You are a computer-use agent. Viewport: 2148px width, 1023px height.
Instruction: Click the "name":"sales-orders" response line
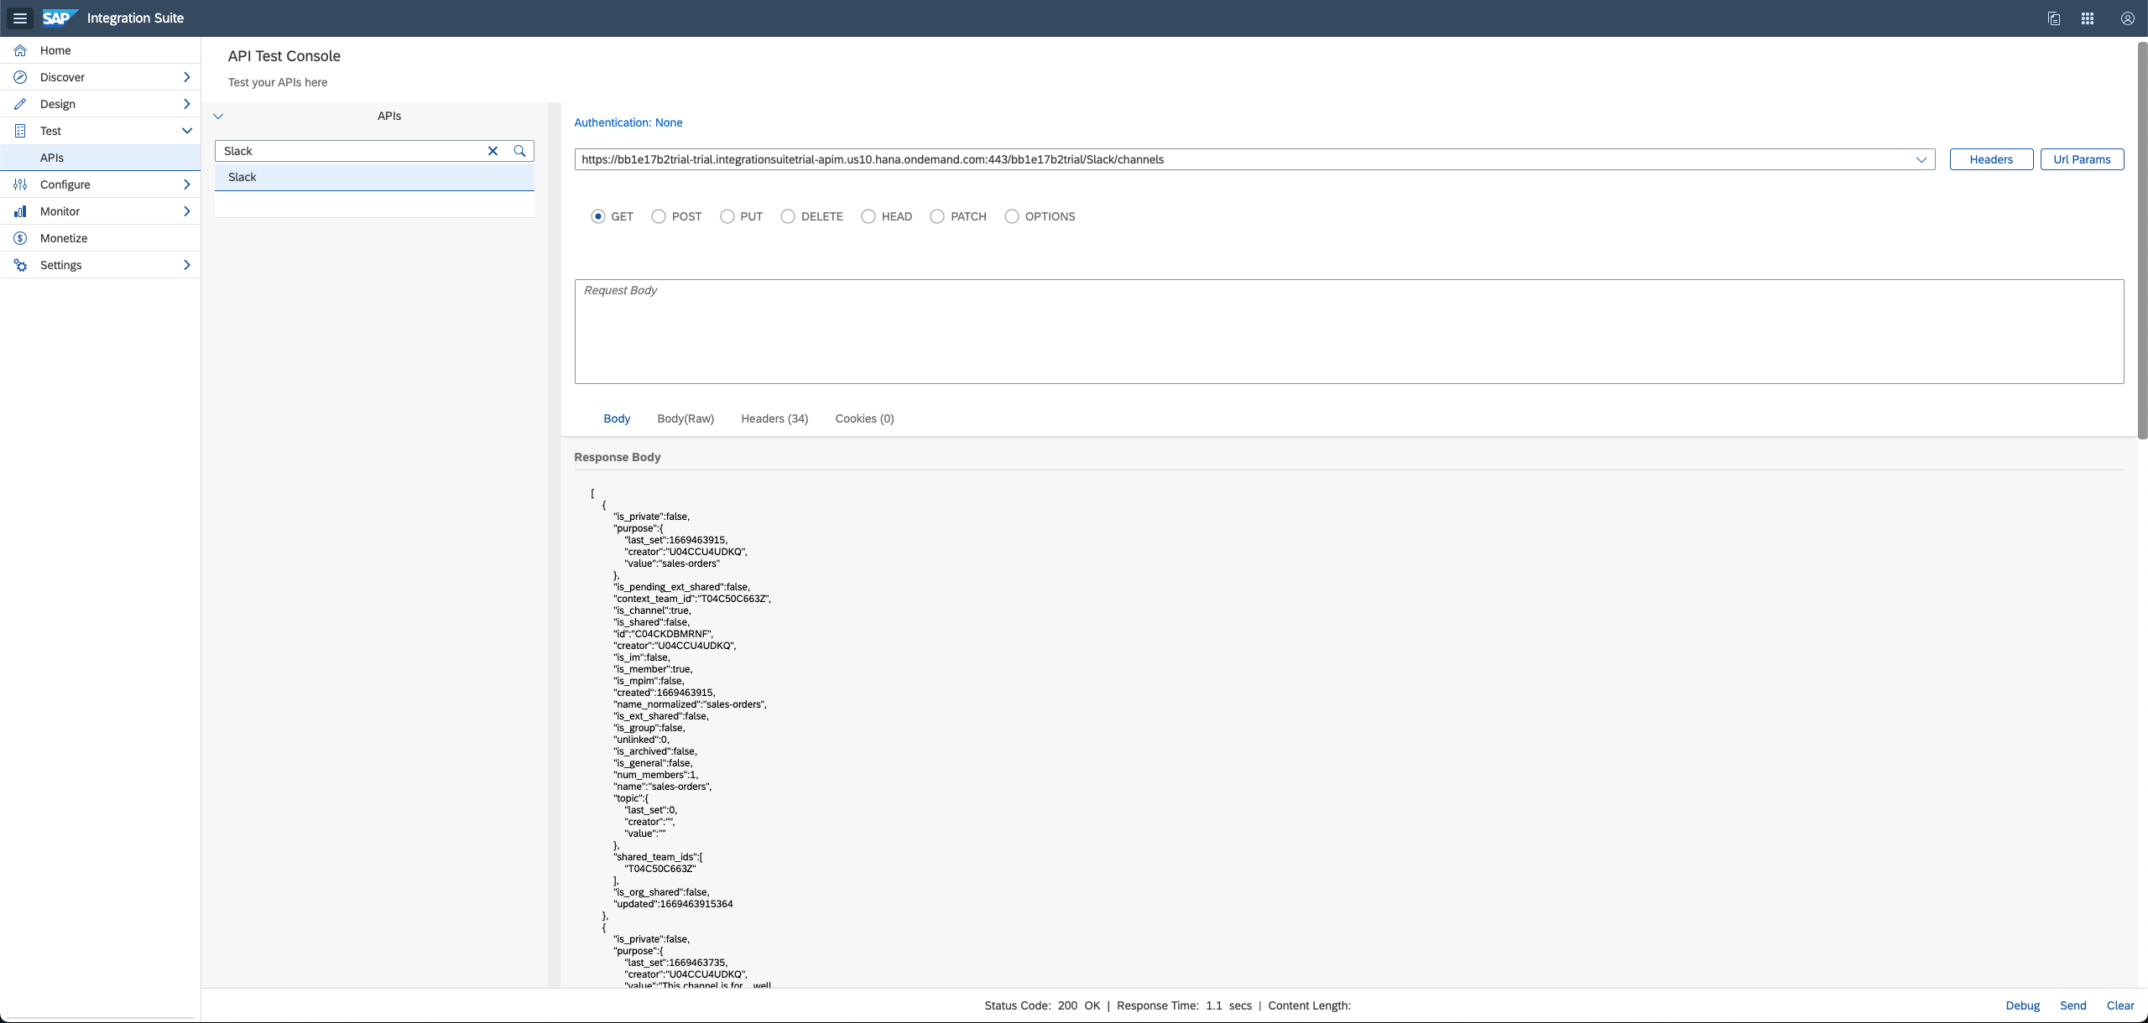point(663,787)
